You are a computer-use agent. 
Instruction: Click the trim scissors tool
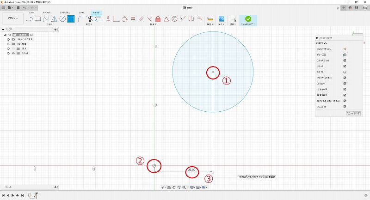coord(89,19)
